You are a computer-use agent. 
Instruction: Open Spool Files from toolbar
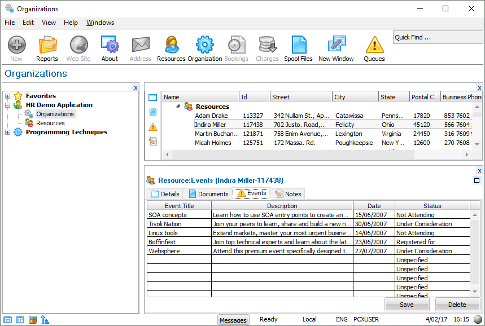pos(298,49)
